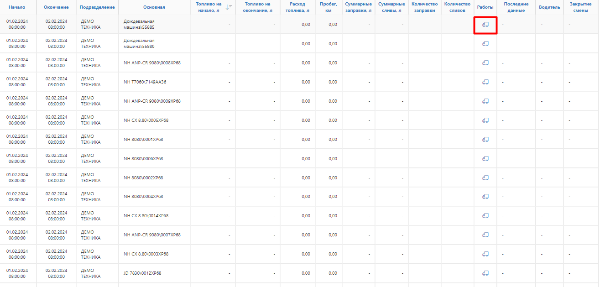Open works icon for NH 8080\0001XP68
Viewport: 600px width, 287px height.
tap(485, 140)
